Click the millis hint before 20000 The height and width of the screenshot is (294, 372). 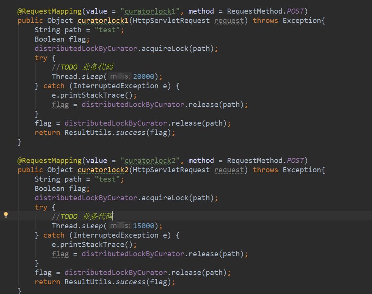[120, 76]
